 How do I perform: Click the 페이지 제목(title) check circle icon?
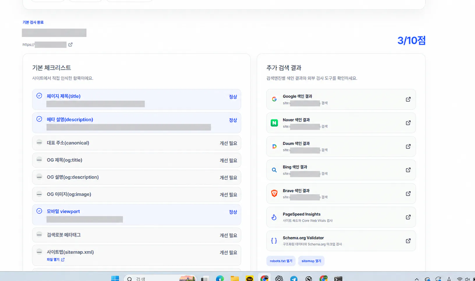[39, 96]
